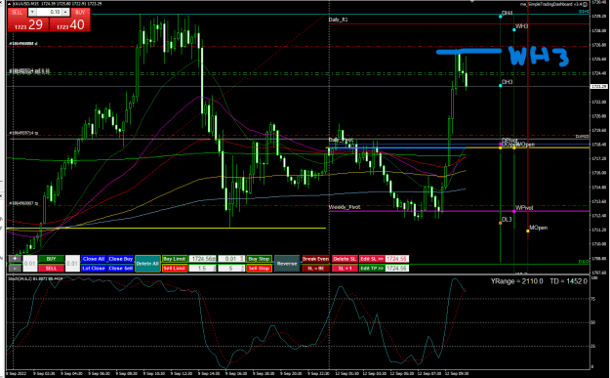Click the Weekly_Pivot level label
The height and width of the screenshot is (378, 610).
tap(345, 207)
